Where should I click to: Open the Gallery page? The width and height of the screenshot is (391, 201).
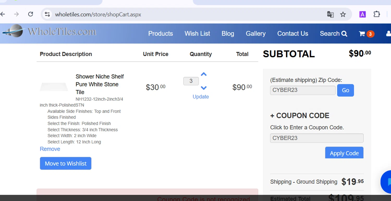pyautogui.click(x=256, y=34)
